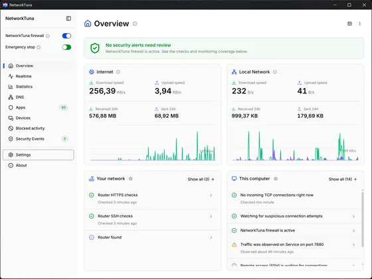Open Security Events page
Image resolution: width=372 pixels, height=279 pixels.
tap(39, 139)
